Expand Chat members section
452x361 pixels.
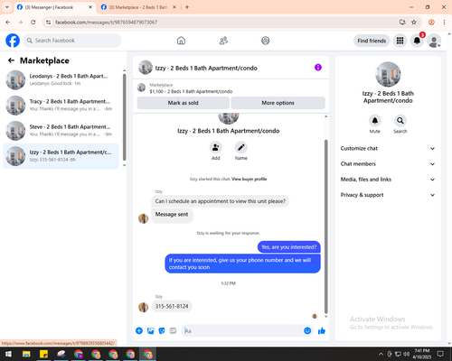388,164
